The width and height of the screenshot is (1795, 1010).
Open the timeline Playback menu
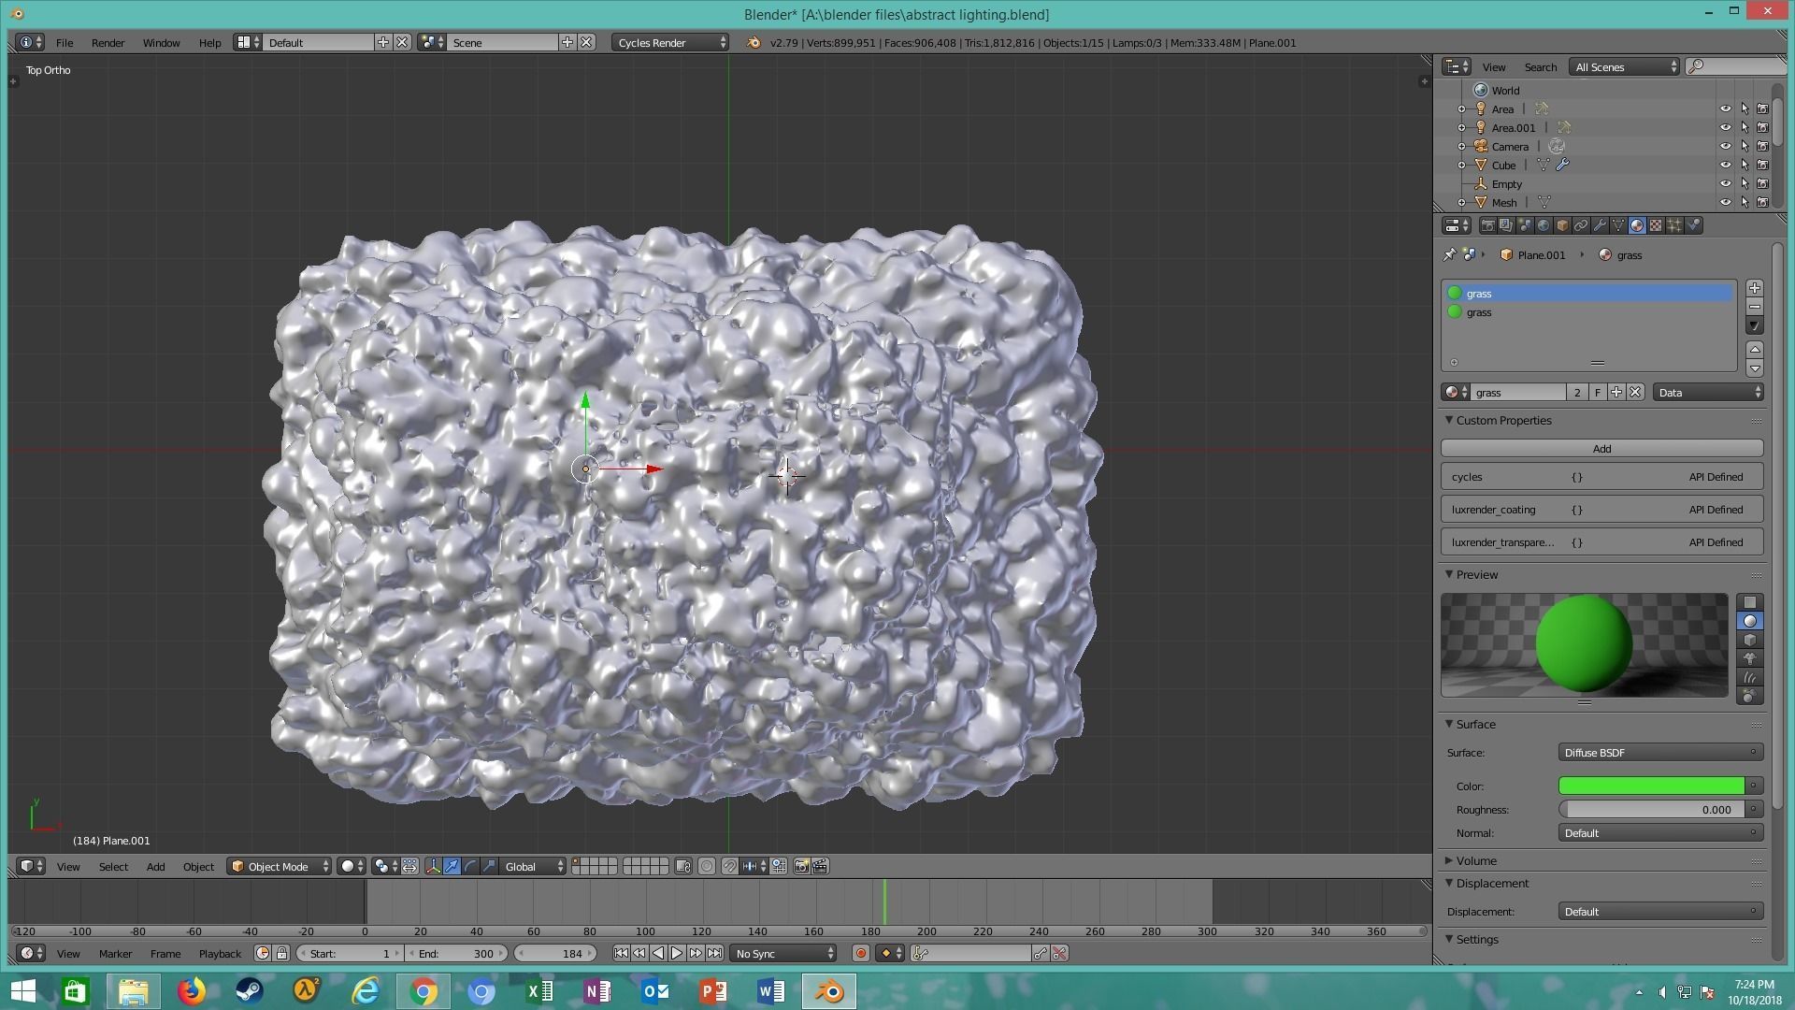pos(220,954)
